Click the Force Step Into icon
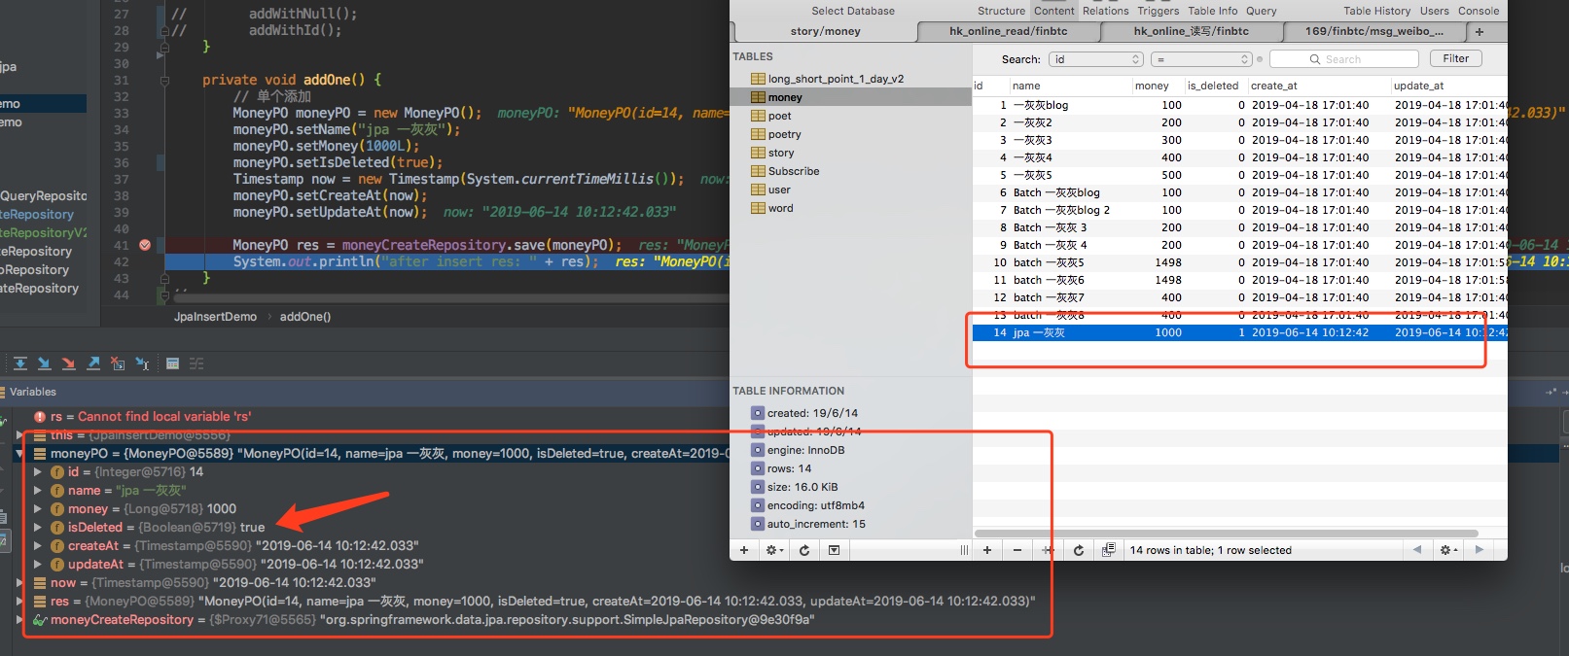 (x=68, y=363)
